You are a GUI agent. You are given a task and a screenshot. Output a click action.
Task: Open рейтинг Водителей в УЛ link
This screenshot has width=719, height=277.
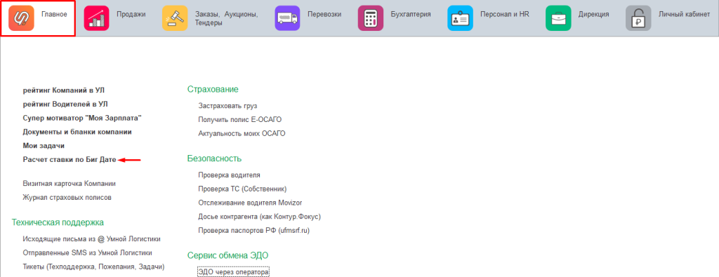pos(65,104)
